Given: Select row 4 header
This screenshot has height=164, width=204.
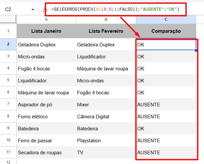Looking at the screenshot, I should tap(8, 68).
